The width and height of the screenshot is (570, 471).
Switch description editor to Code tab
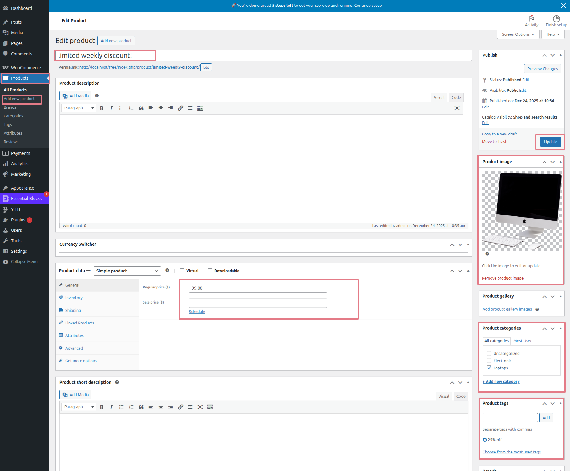(x=456, y=97)
